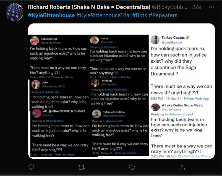The height and width of the screenshot is (176, 222).
Task: Click Turkey Cactus avatar in the image
Action: coord(155,39)
